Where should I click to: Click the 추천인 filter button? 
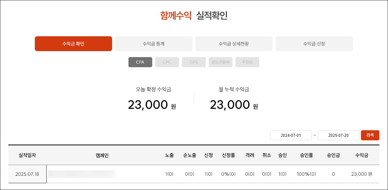(247, 62)
